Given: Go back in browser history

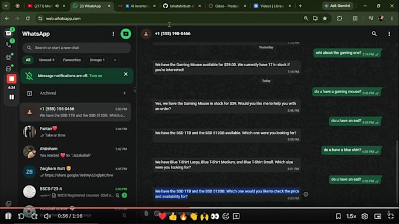Looking at the screenshot, I should [x=7, y=18].
